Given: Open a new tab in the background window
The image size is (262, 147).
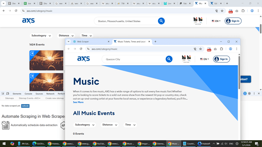Looking at the screenshot, I should 227,3.
